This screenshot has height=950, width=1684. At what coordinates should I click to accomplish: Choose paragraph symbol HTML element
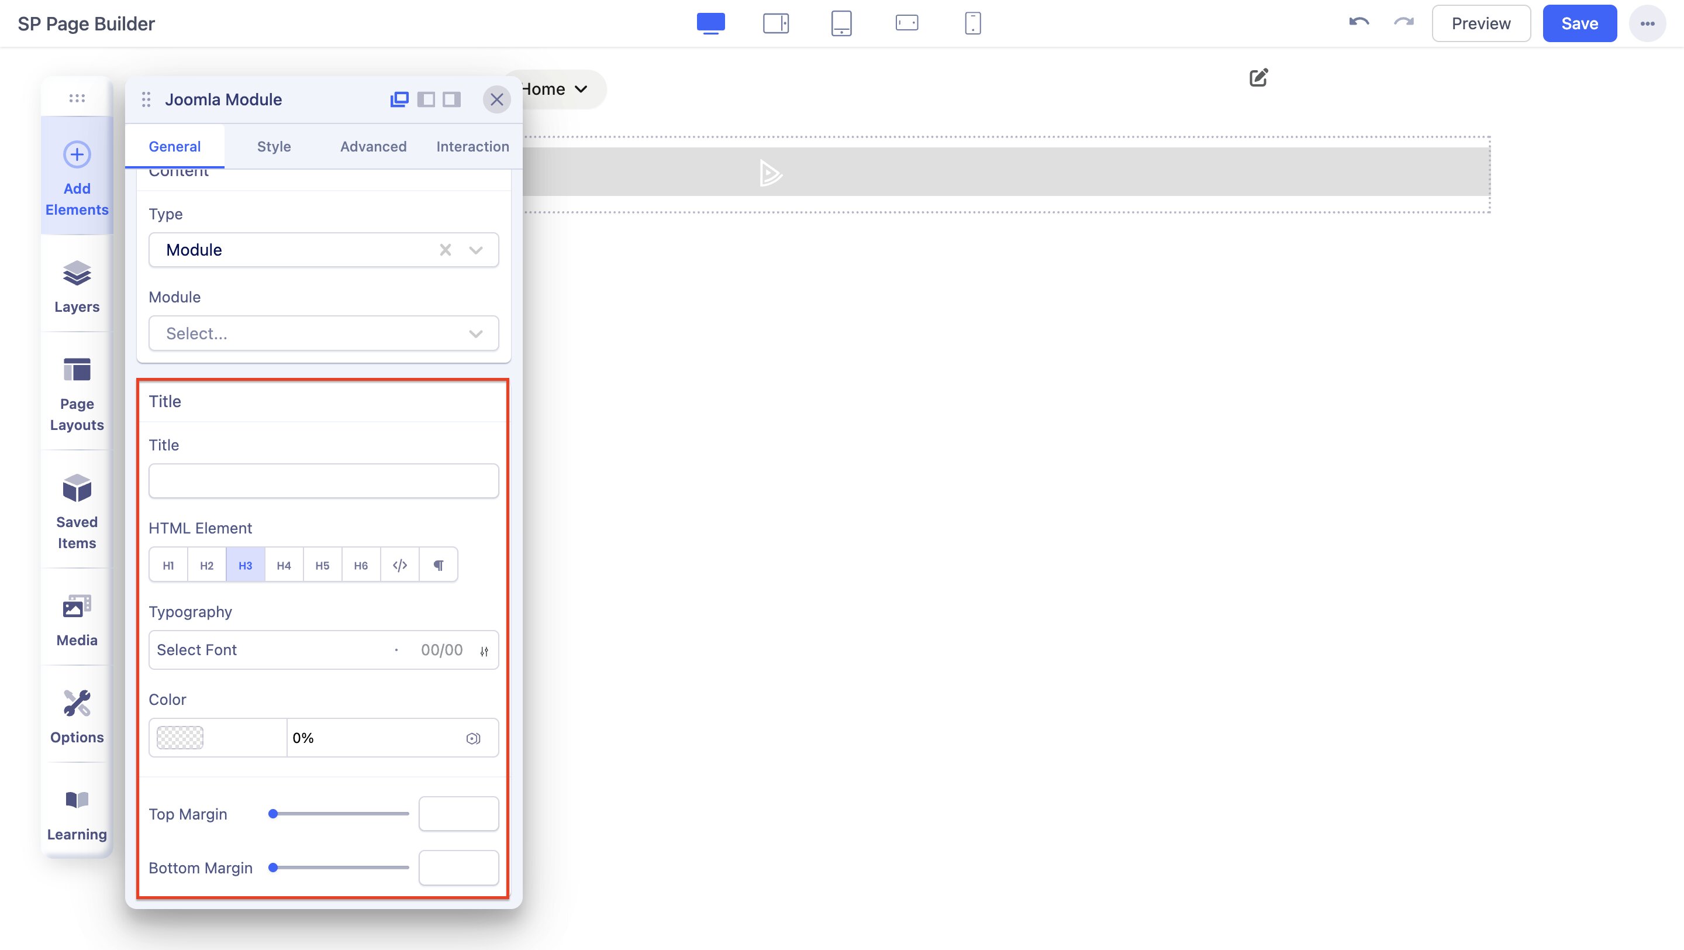[439, 565]
